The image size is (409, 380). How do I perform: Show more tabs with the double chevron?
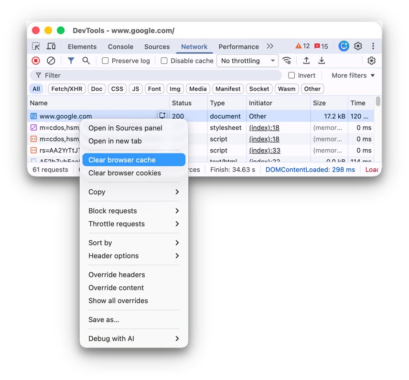pos(270,46)
